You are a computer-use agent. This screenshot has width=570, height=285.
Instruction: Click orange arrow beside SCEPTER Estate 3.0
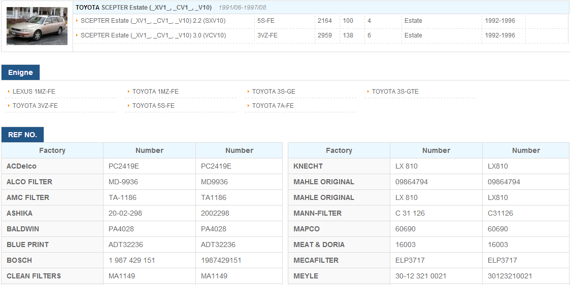coord(77,35)
